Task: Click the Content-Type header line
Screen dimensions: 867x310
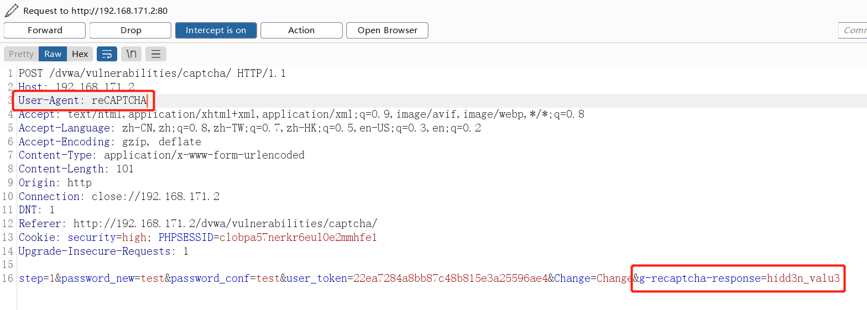Action: click(161, 155)
